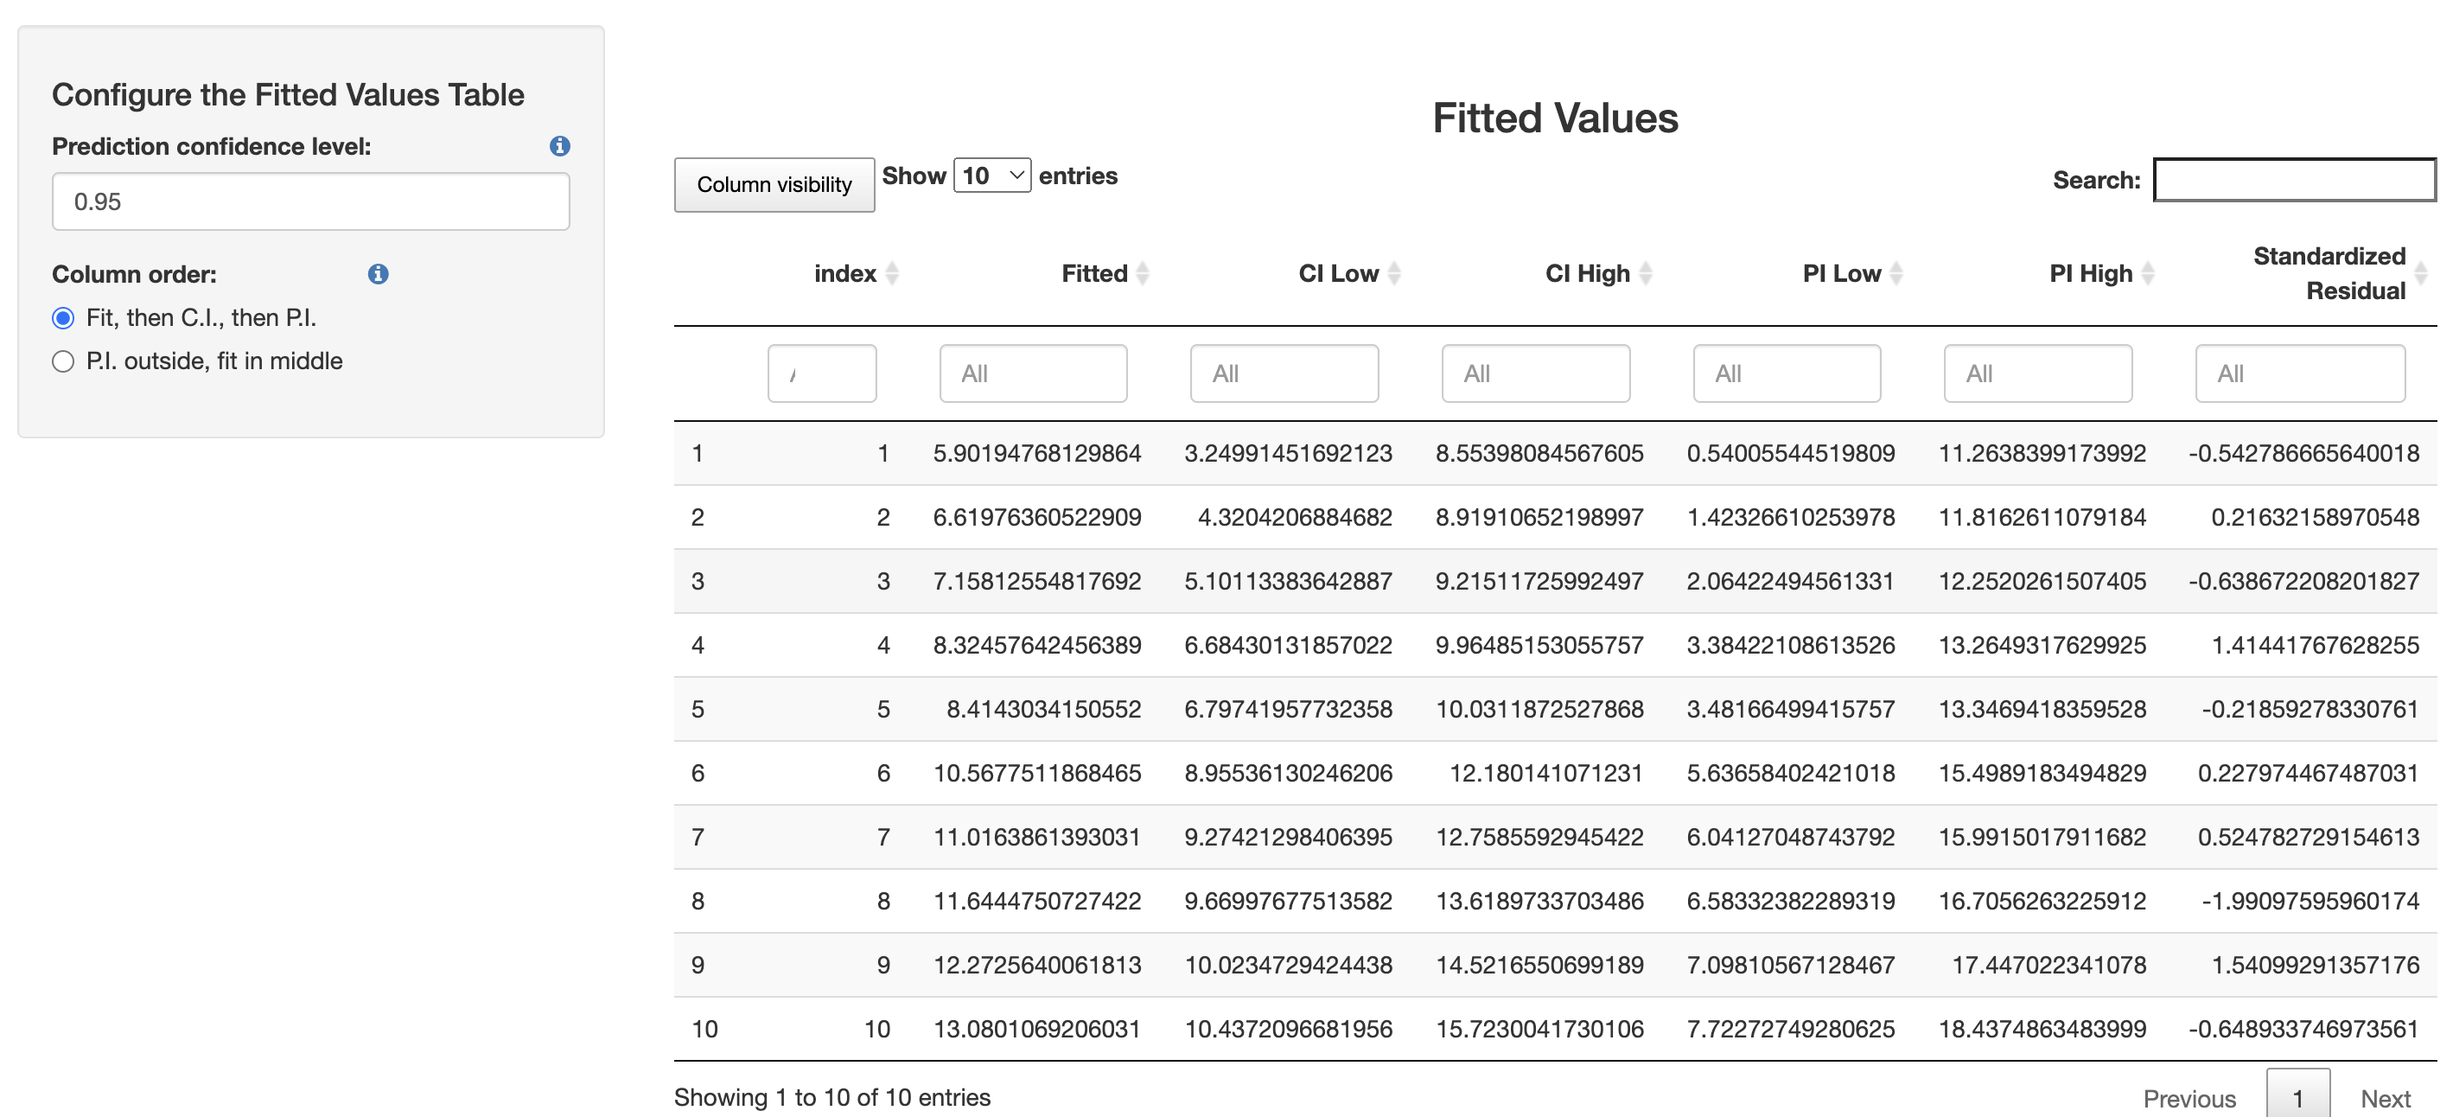Click CI High sort arrows

tap(1645, 273)
